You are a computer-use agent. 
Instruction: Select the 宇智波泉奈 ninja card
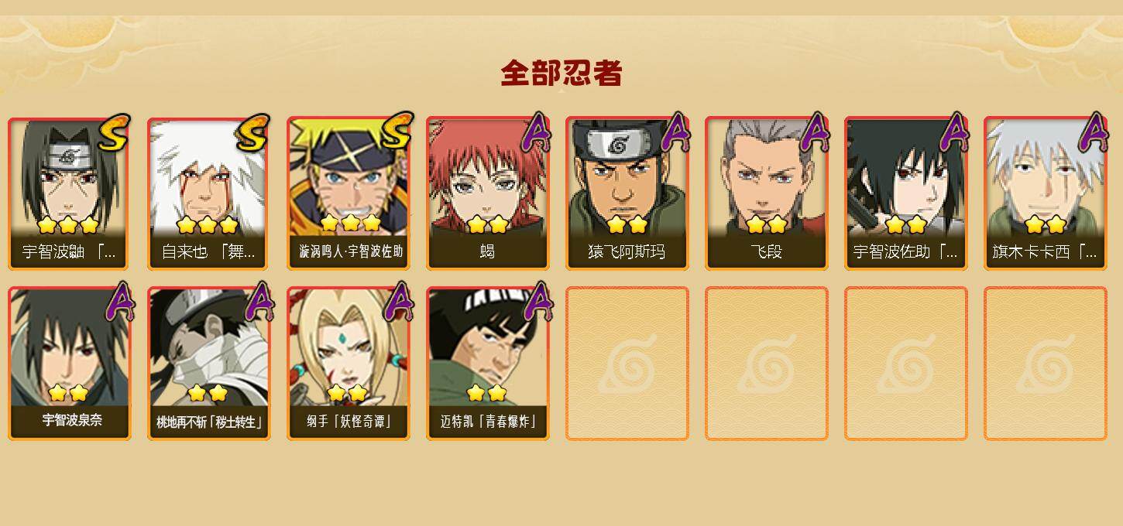(70, 364)
